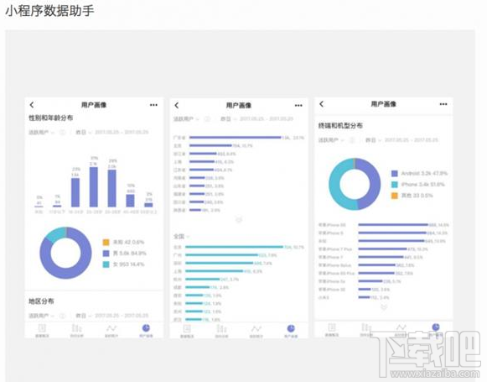Tap purple Android legend swatch
Viewport: 487px width, 382px height.
(x=395, y=173)
